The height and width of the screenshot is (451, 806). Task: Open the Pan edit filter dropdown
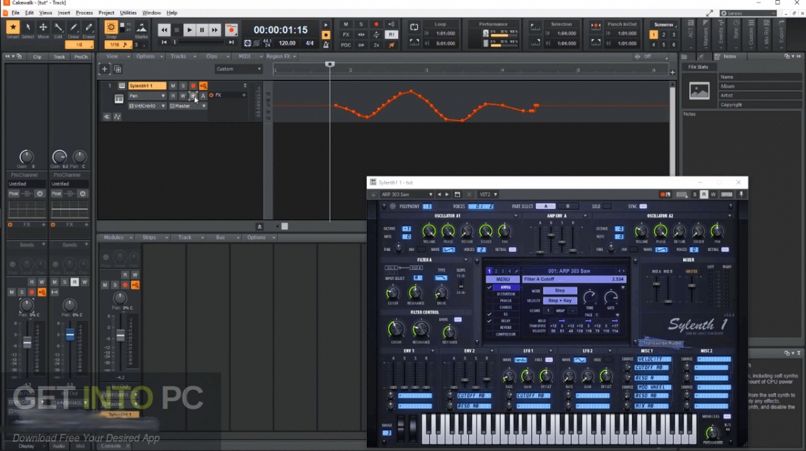point(147,96)
